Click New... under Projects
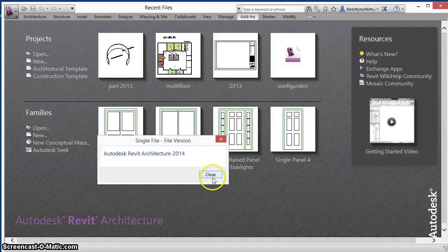Image resolution: width=448 pixels, height=252 pixels. coord(40,61)
